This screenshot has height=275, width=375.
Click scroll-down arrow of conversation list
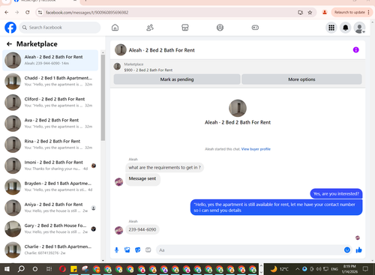click(x=103, y=260)
